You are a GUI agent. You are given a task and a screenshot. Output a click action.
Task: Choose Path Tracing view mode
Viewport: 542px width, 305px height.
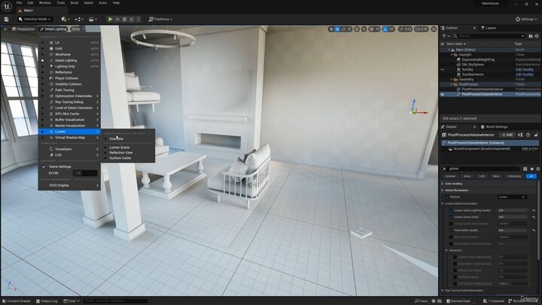(65, 90)
